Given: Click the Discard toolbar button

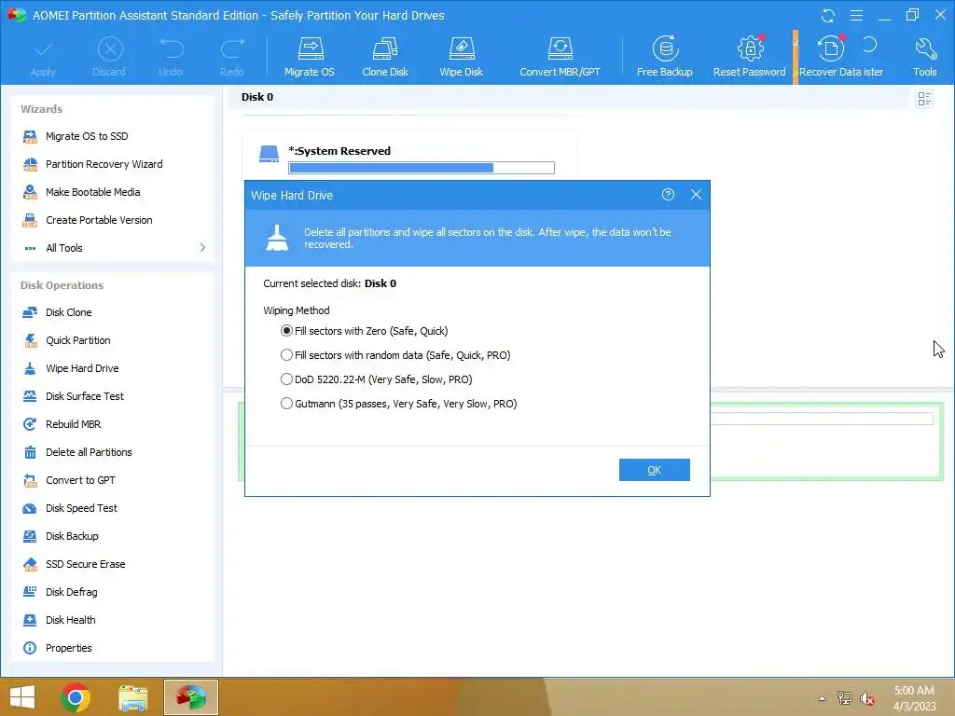Looking at the screenshot, I should pyautogui.click(x=109, y=57).
